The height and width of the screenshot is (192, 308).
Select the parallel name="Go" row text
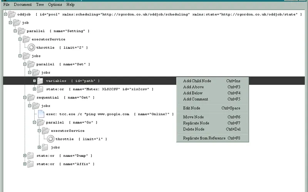72,122
